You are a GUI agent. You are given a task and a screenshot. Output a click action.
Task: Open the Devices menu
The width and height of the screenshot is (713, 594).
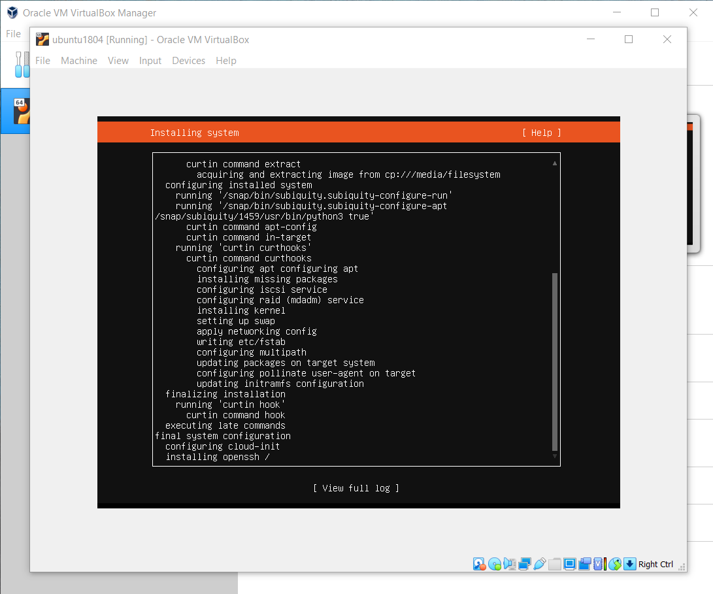pyautogui.click(x=188, y=61)
